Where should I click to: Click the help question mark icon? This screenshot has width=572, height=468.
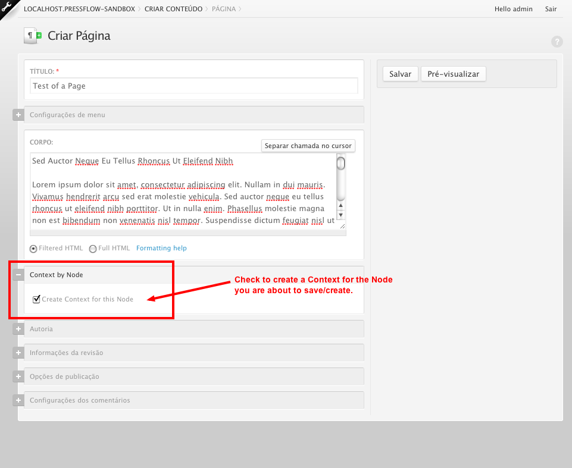click(x=557, y=42)
